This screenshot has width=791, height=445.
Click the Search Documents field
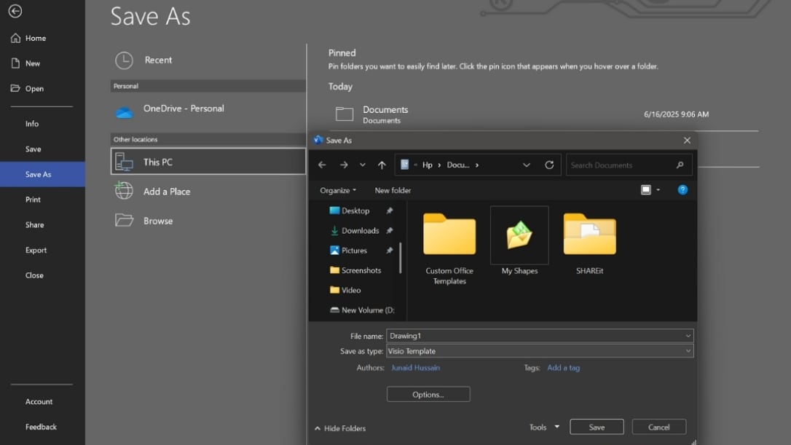point(629,165)
